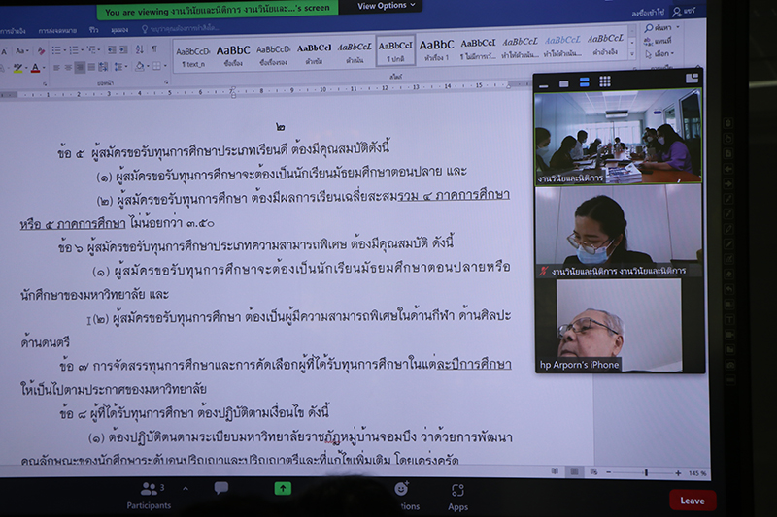Apply bulleted list in Word ribbon
Viewport: 777px width, 517px height.
(56, 50)
